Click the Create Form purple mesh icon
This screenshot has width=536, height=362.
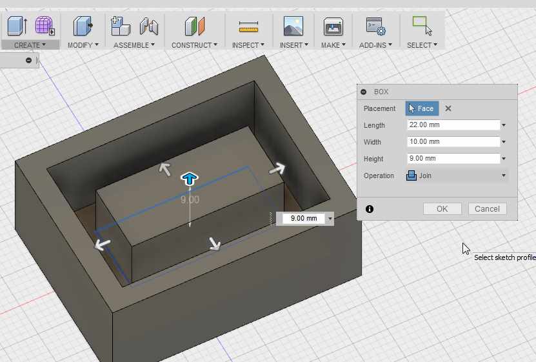[45, 26]
